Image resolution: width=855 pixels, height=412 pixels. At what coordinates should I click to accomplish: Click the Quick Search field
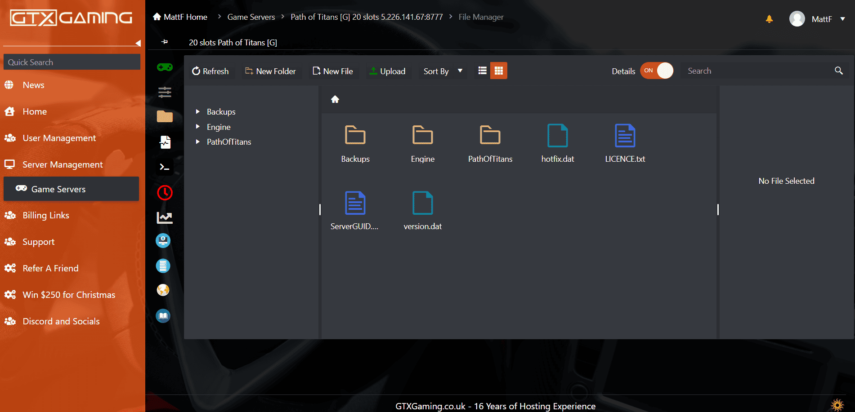tap(72, 62)
